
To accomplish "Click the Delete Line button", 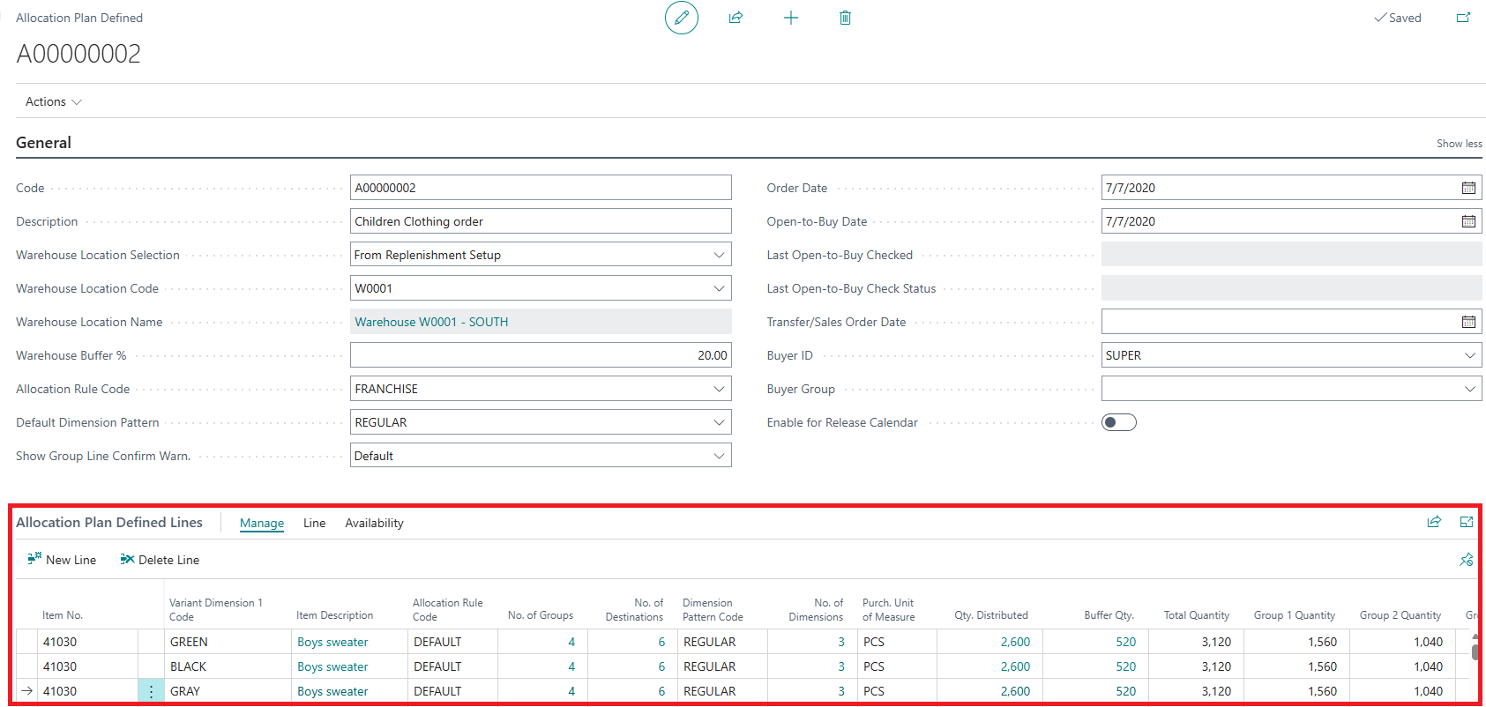I will coord(160,560).
